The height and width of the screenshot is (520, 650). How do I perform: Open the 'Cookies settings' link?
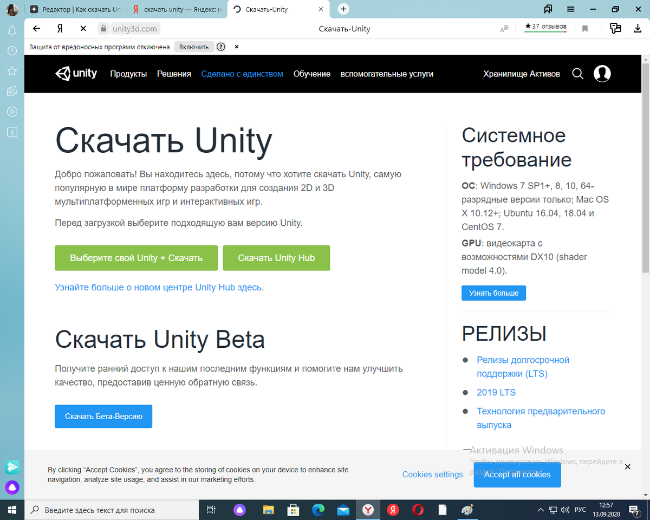coord(432,474)
